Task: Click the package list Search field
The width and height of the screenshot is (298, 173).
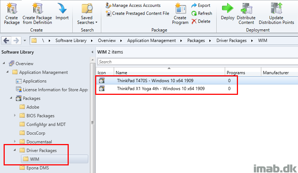Action: [198, 62]
